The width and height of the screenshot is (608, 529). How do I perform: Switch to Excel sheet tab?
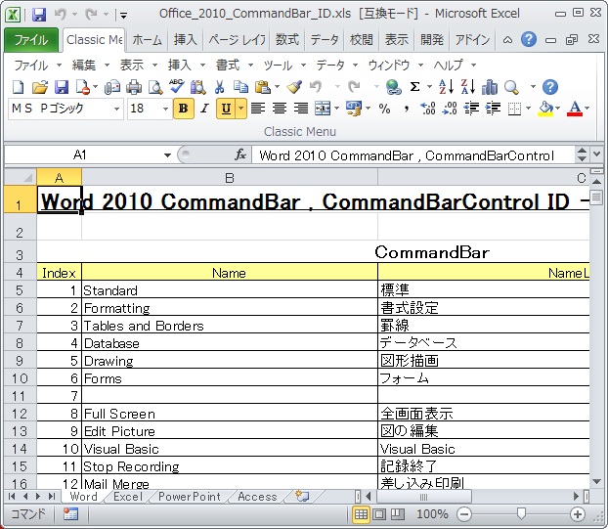click(128, 497)
